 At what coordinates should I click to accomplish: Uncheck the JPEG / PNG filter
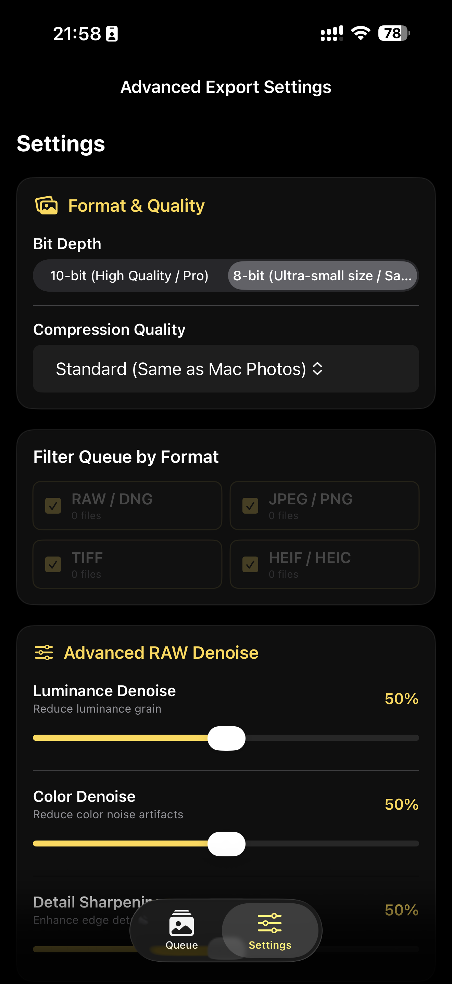click(x=250, y=506)
